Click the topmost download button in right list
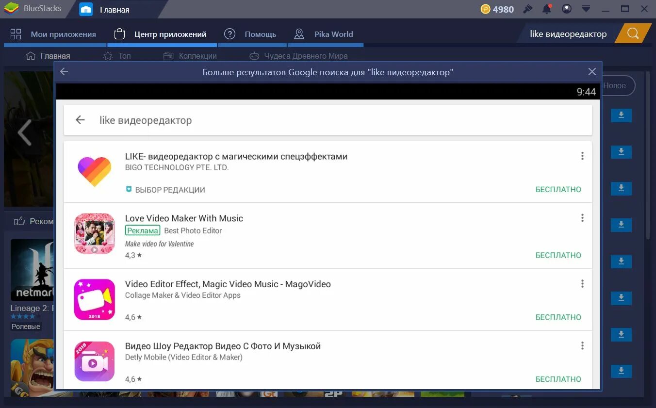 pos(621,115)
